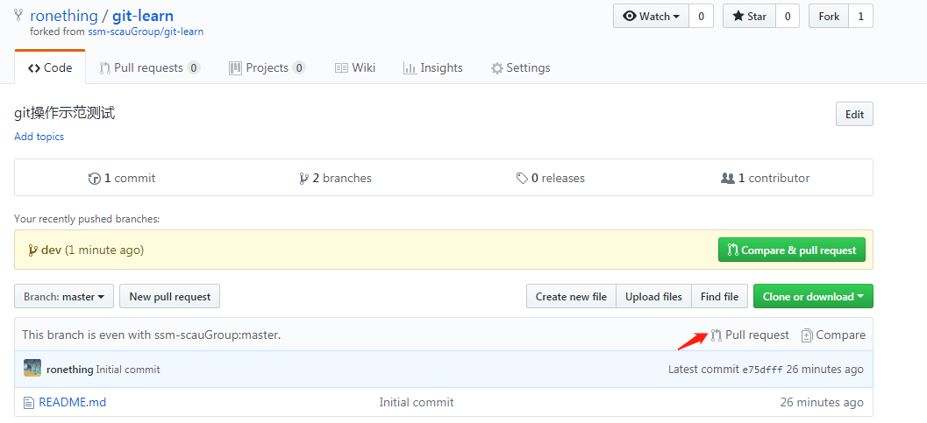Click the tag icon beside 0 releases
Image resolution: width=927 pixels, height=423 pixels.
click(x=522, y=178)
